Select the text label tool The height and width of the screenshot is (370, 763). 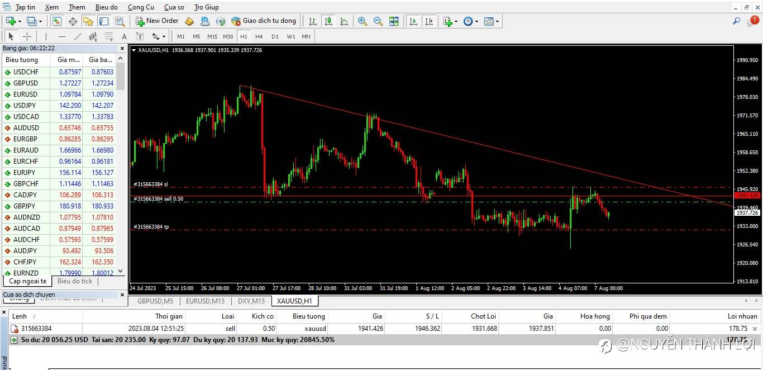pos(140,36)
